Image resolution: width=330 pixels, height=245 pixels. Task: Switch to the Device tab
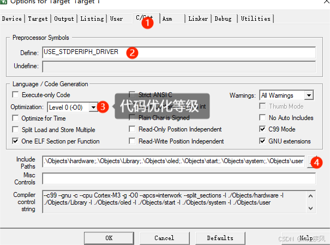pyautogui.click(x=12, y=19)
